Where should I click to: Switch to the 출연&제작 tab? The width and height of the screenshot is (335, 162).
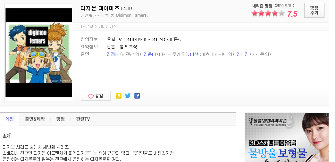point(35,119)
